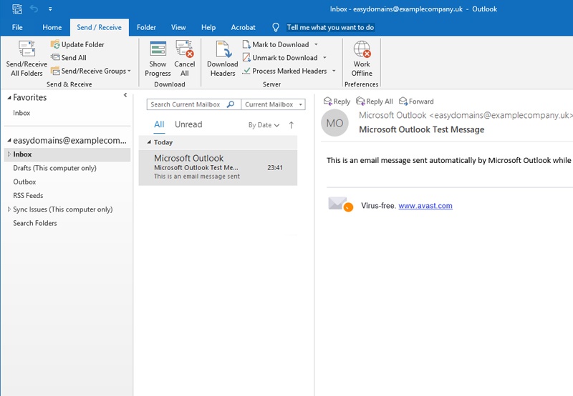The height and width of the screenshot is (396, 573).
Task: Show All messages filter
Action: pos(159,124)
